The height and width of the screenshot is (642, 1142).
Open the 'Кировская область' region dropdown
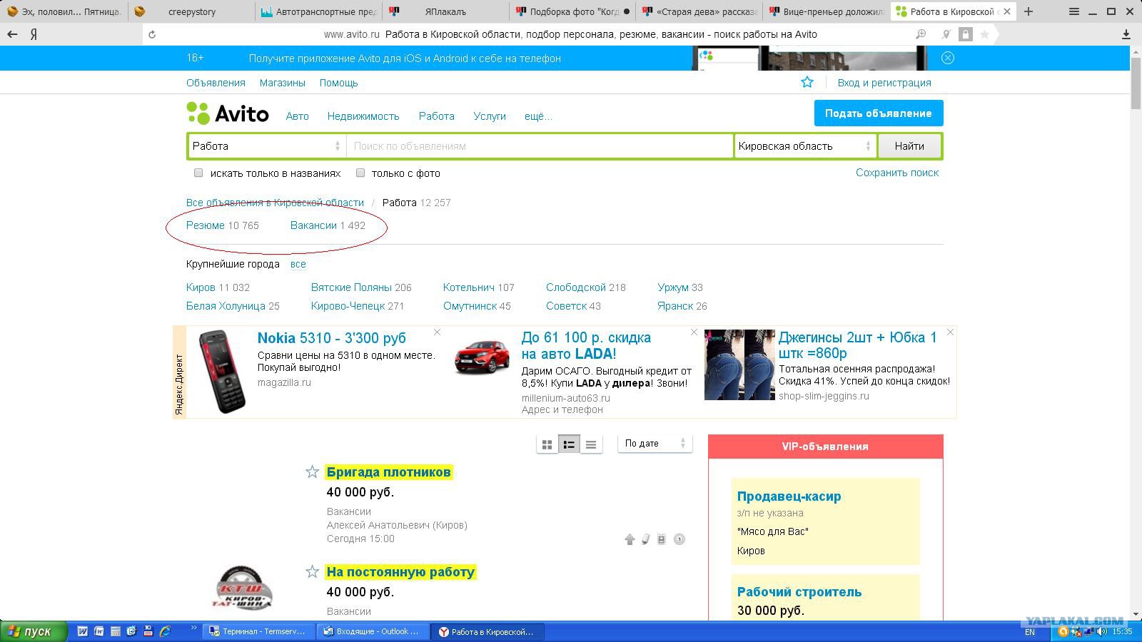(804, 146)
